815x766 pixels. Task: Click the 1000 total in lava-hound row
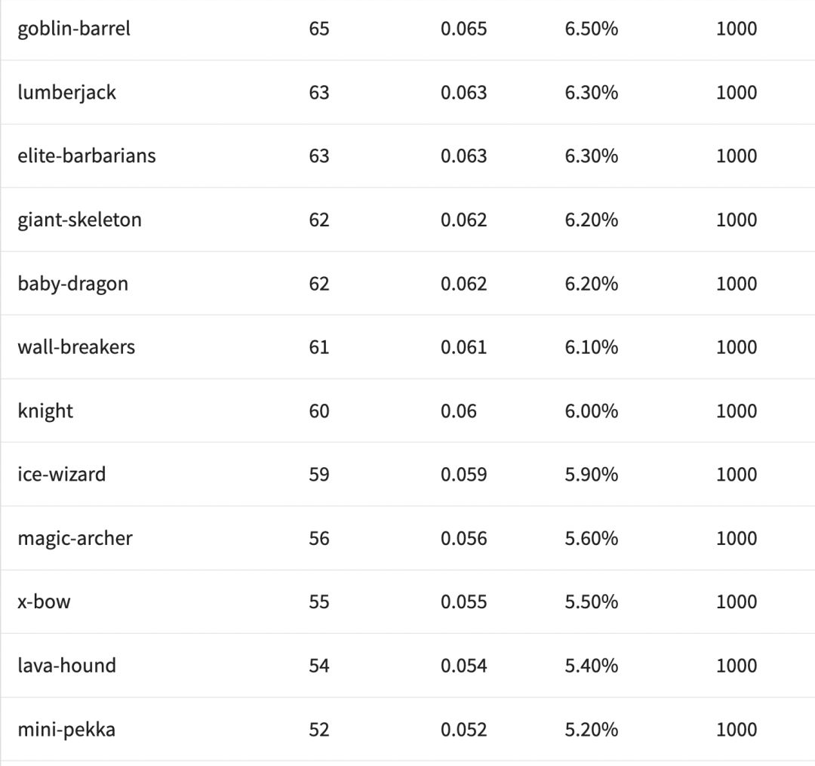[x=736, y=666]
